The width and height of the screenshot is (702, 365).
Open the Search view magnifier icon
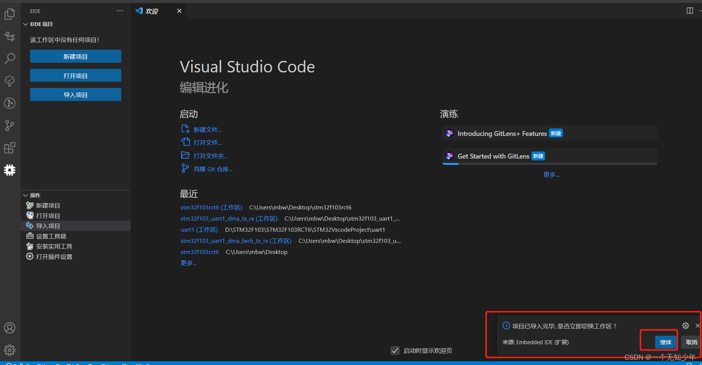click(x=10, y=58)
